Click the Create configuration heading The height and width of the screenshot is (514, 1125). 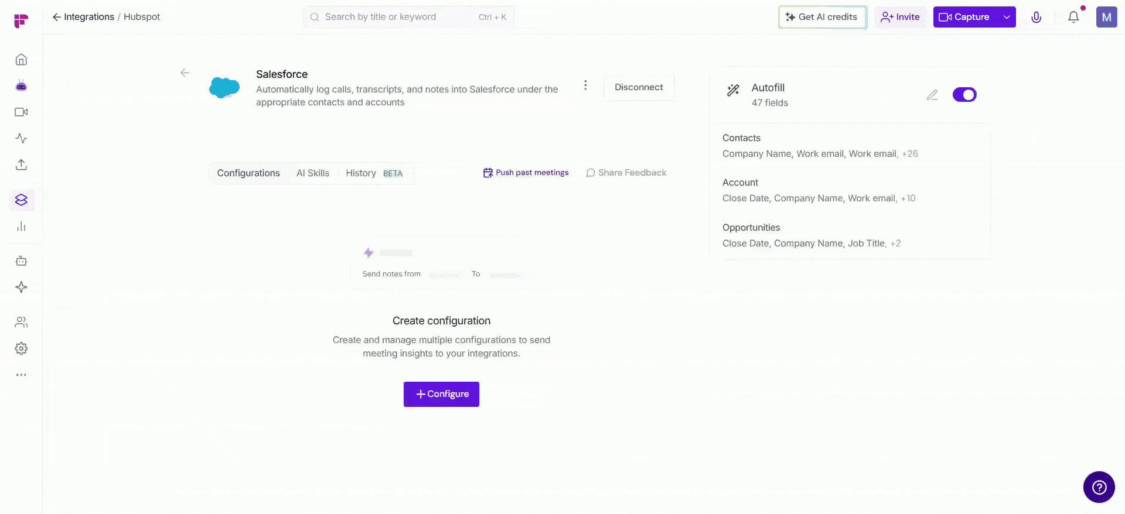pyautogui.click(x=441, y=321)
